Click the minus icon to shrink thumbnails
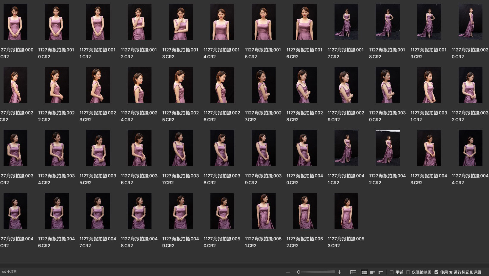Image resolution: width=489 pixels, height=276 pixels. coord(288,272)
